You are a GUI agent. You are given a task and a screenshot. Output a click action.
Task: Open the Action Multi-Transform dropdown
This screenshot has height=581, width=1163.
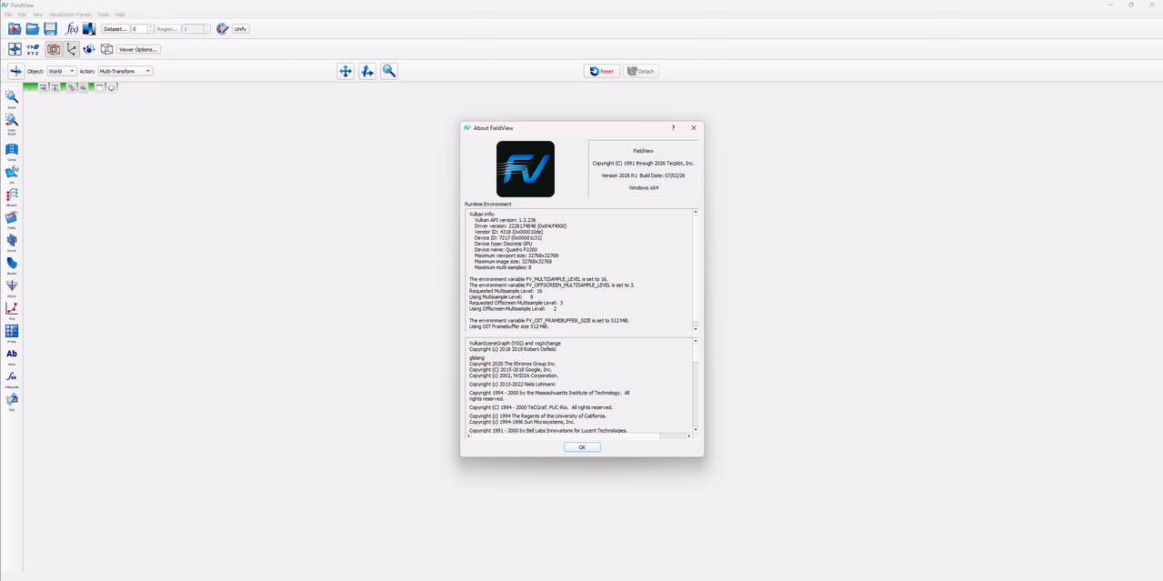pos(125,71)
